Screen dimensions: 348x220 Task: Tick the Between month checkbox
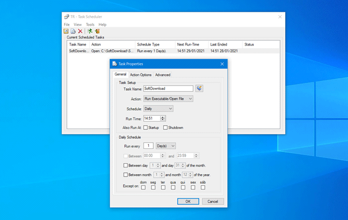click(126, 175)
